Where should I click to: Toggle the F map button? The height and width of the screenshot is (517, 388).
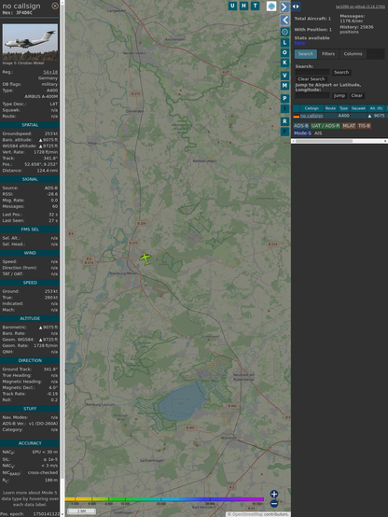[x=284, y=132]
